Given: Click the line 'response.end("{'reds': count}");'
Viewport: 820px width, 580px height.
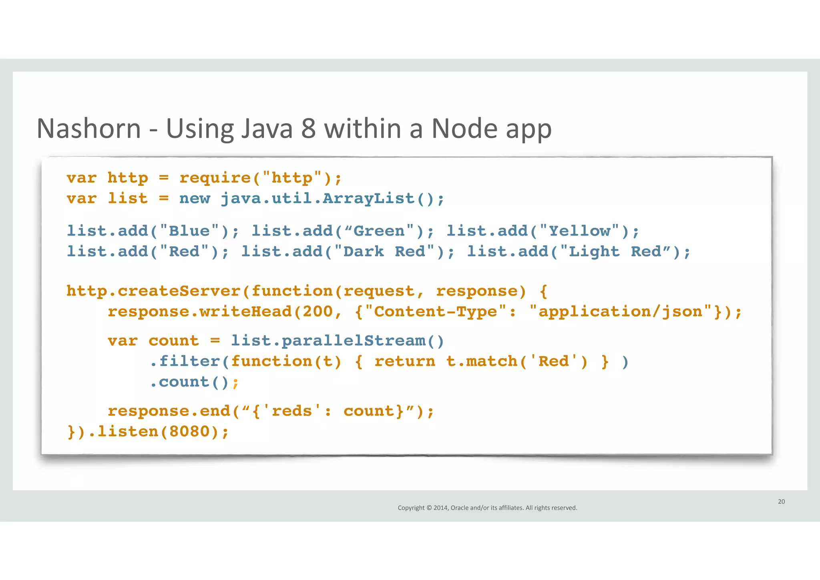Looking at the screenshot, I should point(271,411).
